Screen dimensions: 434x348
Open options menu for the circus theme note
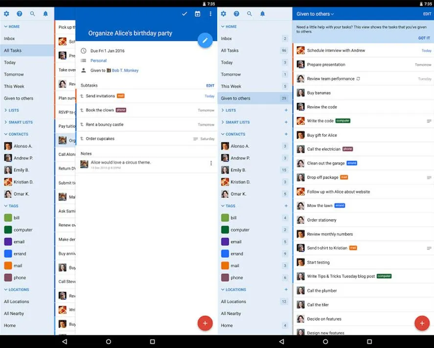(x=211, y=163)
